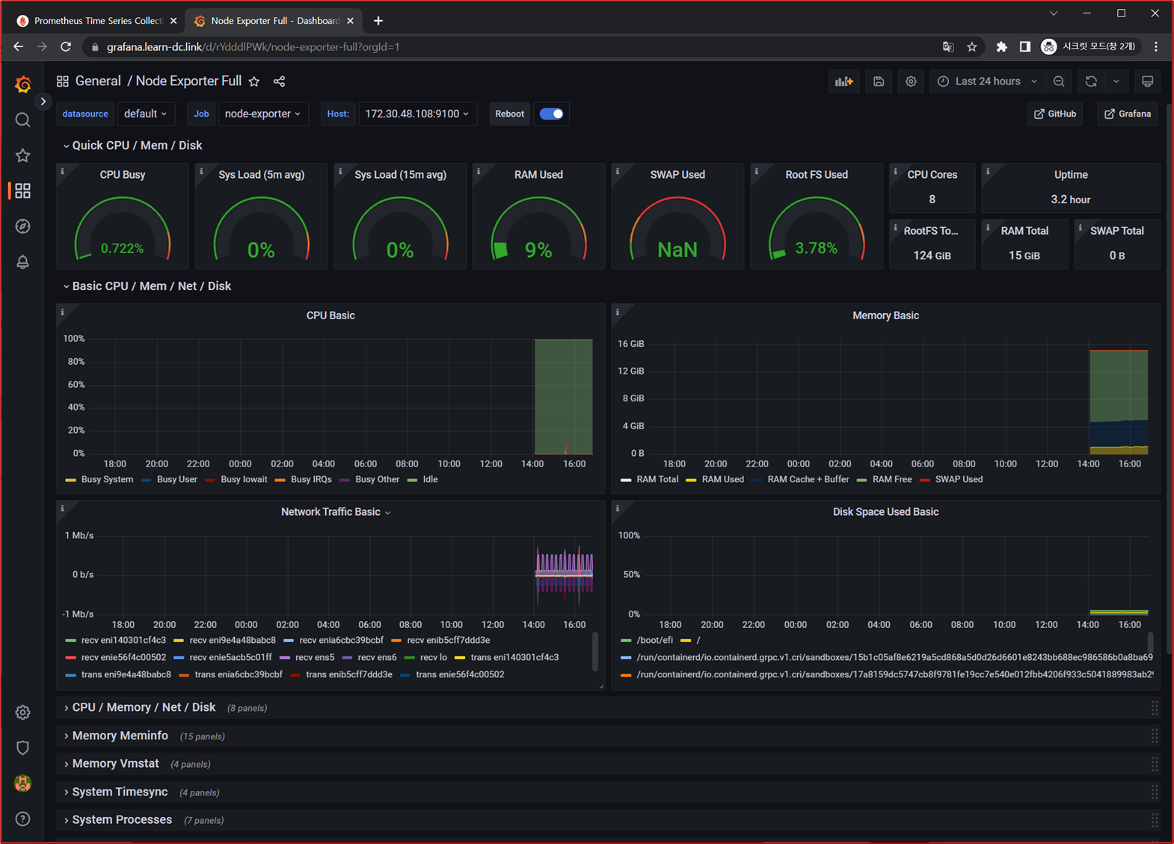Expand the Memory Meminfo row
The image size is (1174, 844).
click(x=120, y=736)
